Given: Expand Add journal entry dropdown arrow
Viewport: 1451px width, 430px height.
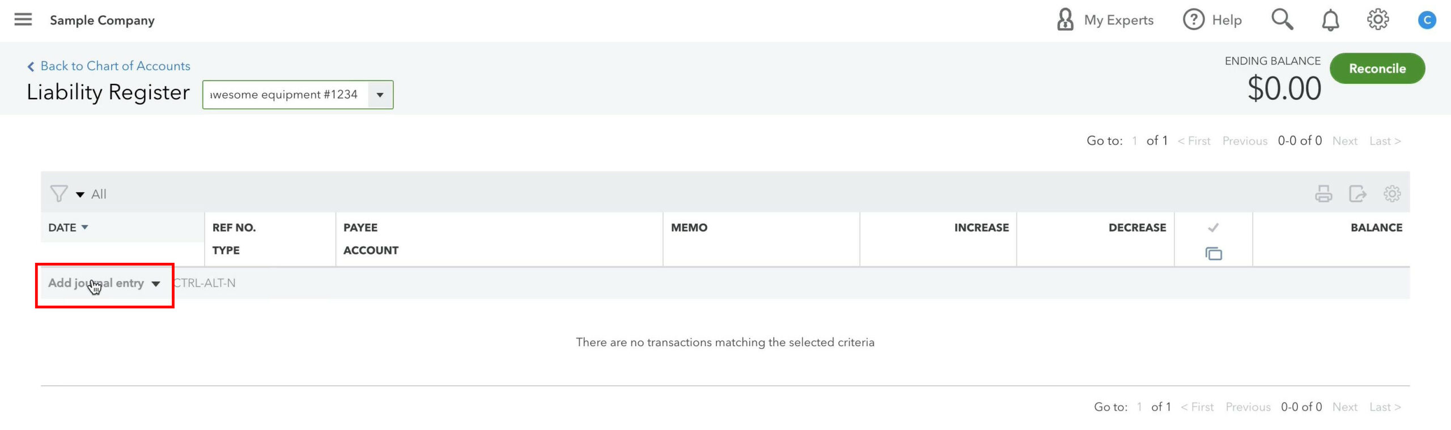Looking at the screenshot, I should coord(156,284).
